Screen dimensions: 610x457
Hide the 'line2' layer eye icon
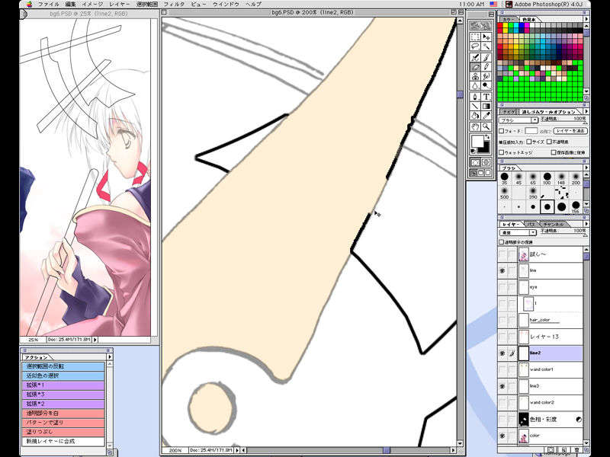coord(502,353)
